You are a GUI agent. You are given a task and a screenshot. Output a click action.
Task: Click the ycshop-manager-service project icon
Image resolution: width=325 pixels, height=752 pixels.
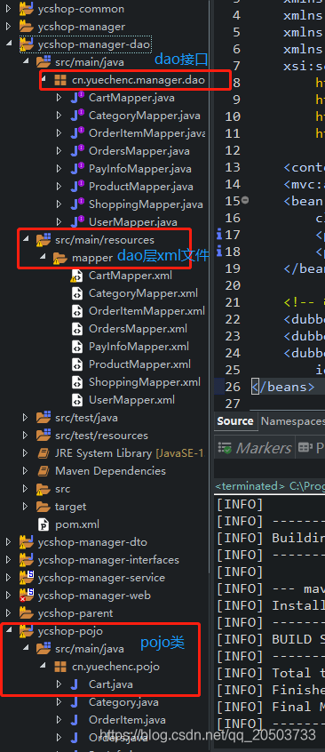(x=26, y=578)
